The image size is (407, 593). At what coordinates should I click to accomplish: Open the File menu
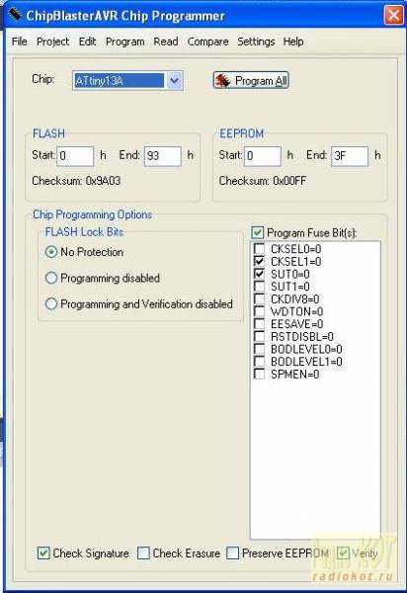pos(20,42)
